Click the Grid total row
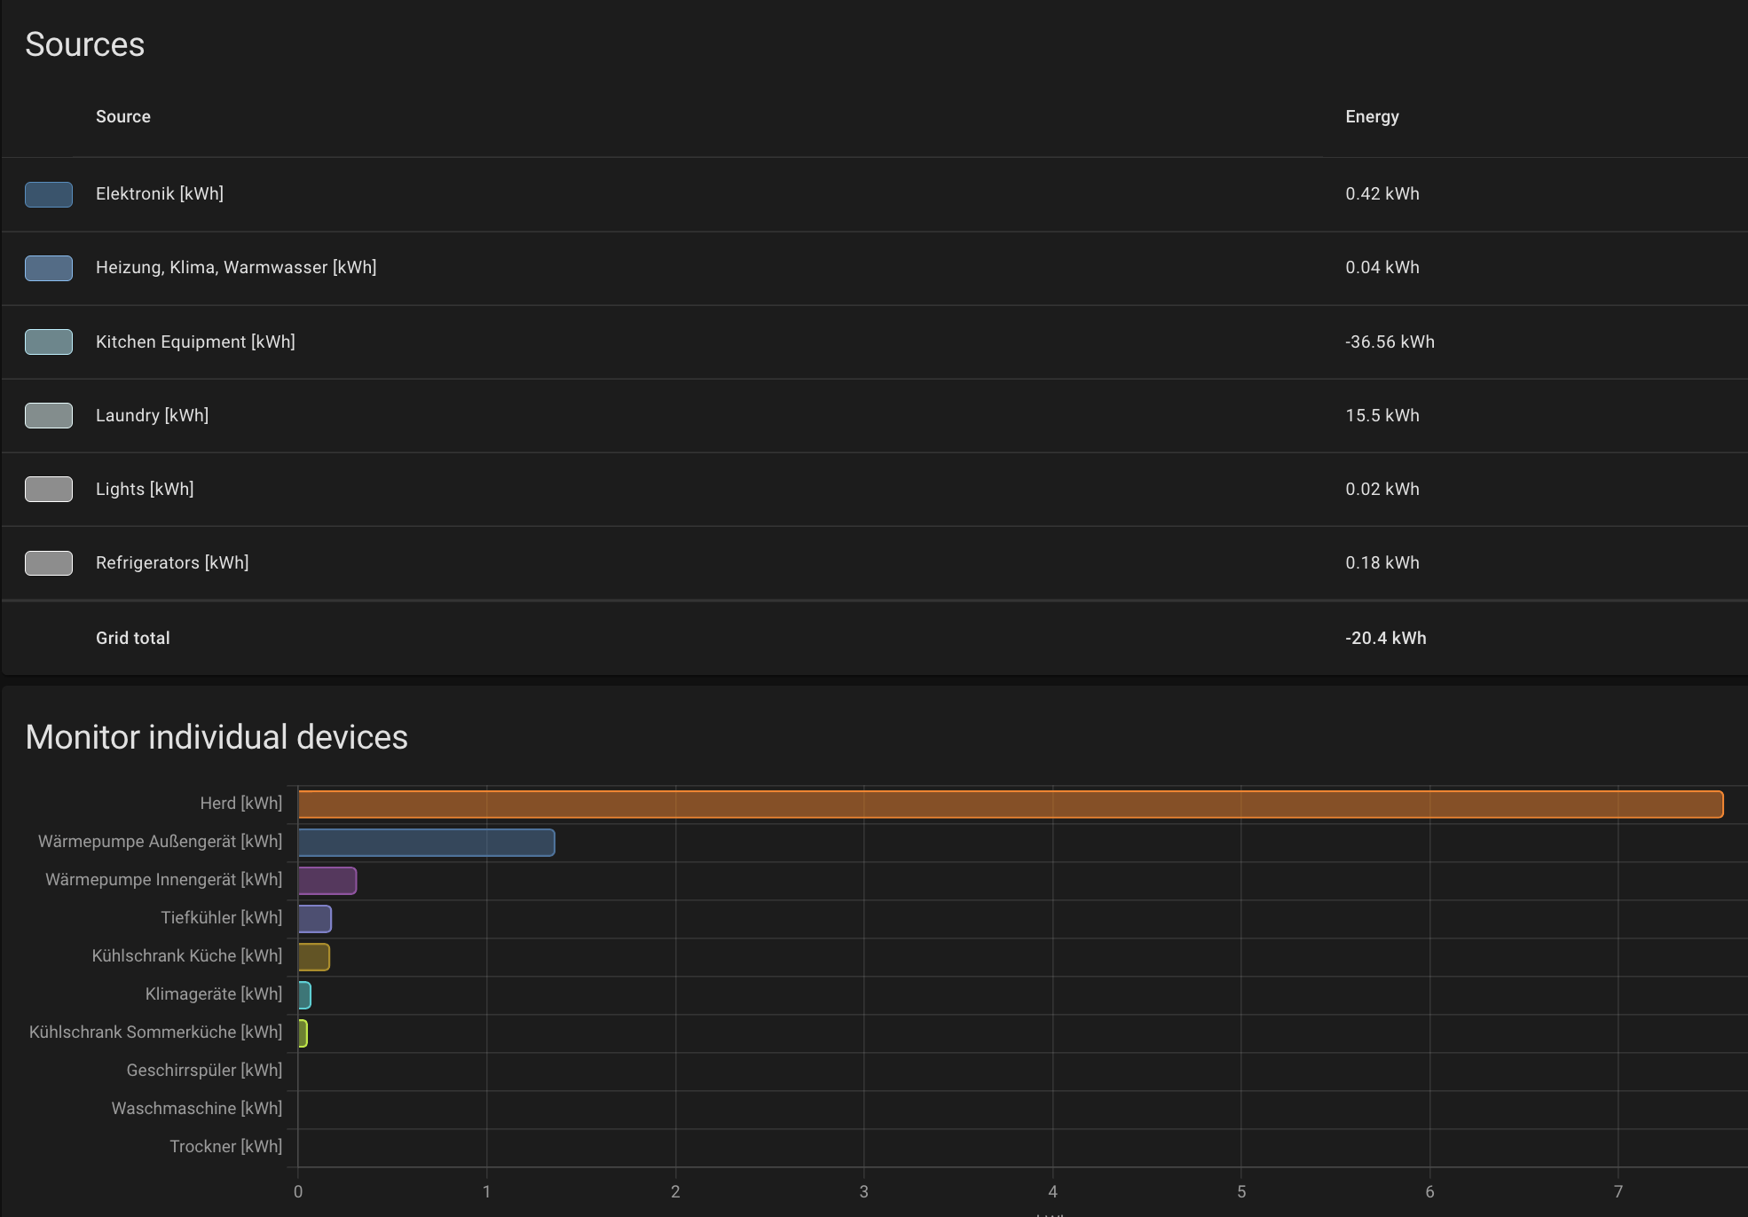This screenshot has height=1217, width=1748. click(x=133, y=638)
